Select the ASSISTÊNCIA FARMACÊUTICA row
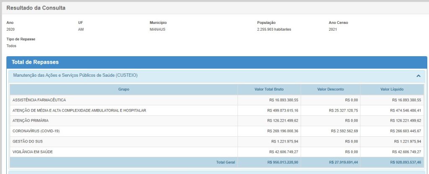 39,100
